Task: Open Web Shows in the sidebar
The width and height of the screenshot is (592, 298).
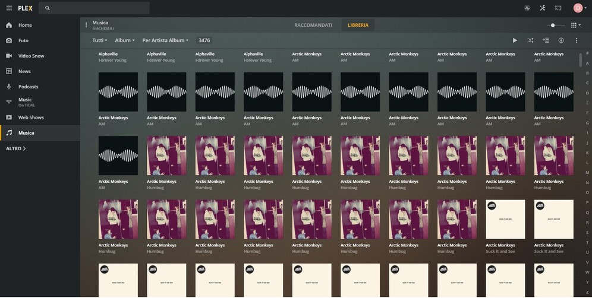Action: click(x=40, y=118)
